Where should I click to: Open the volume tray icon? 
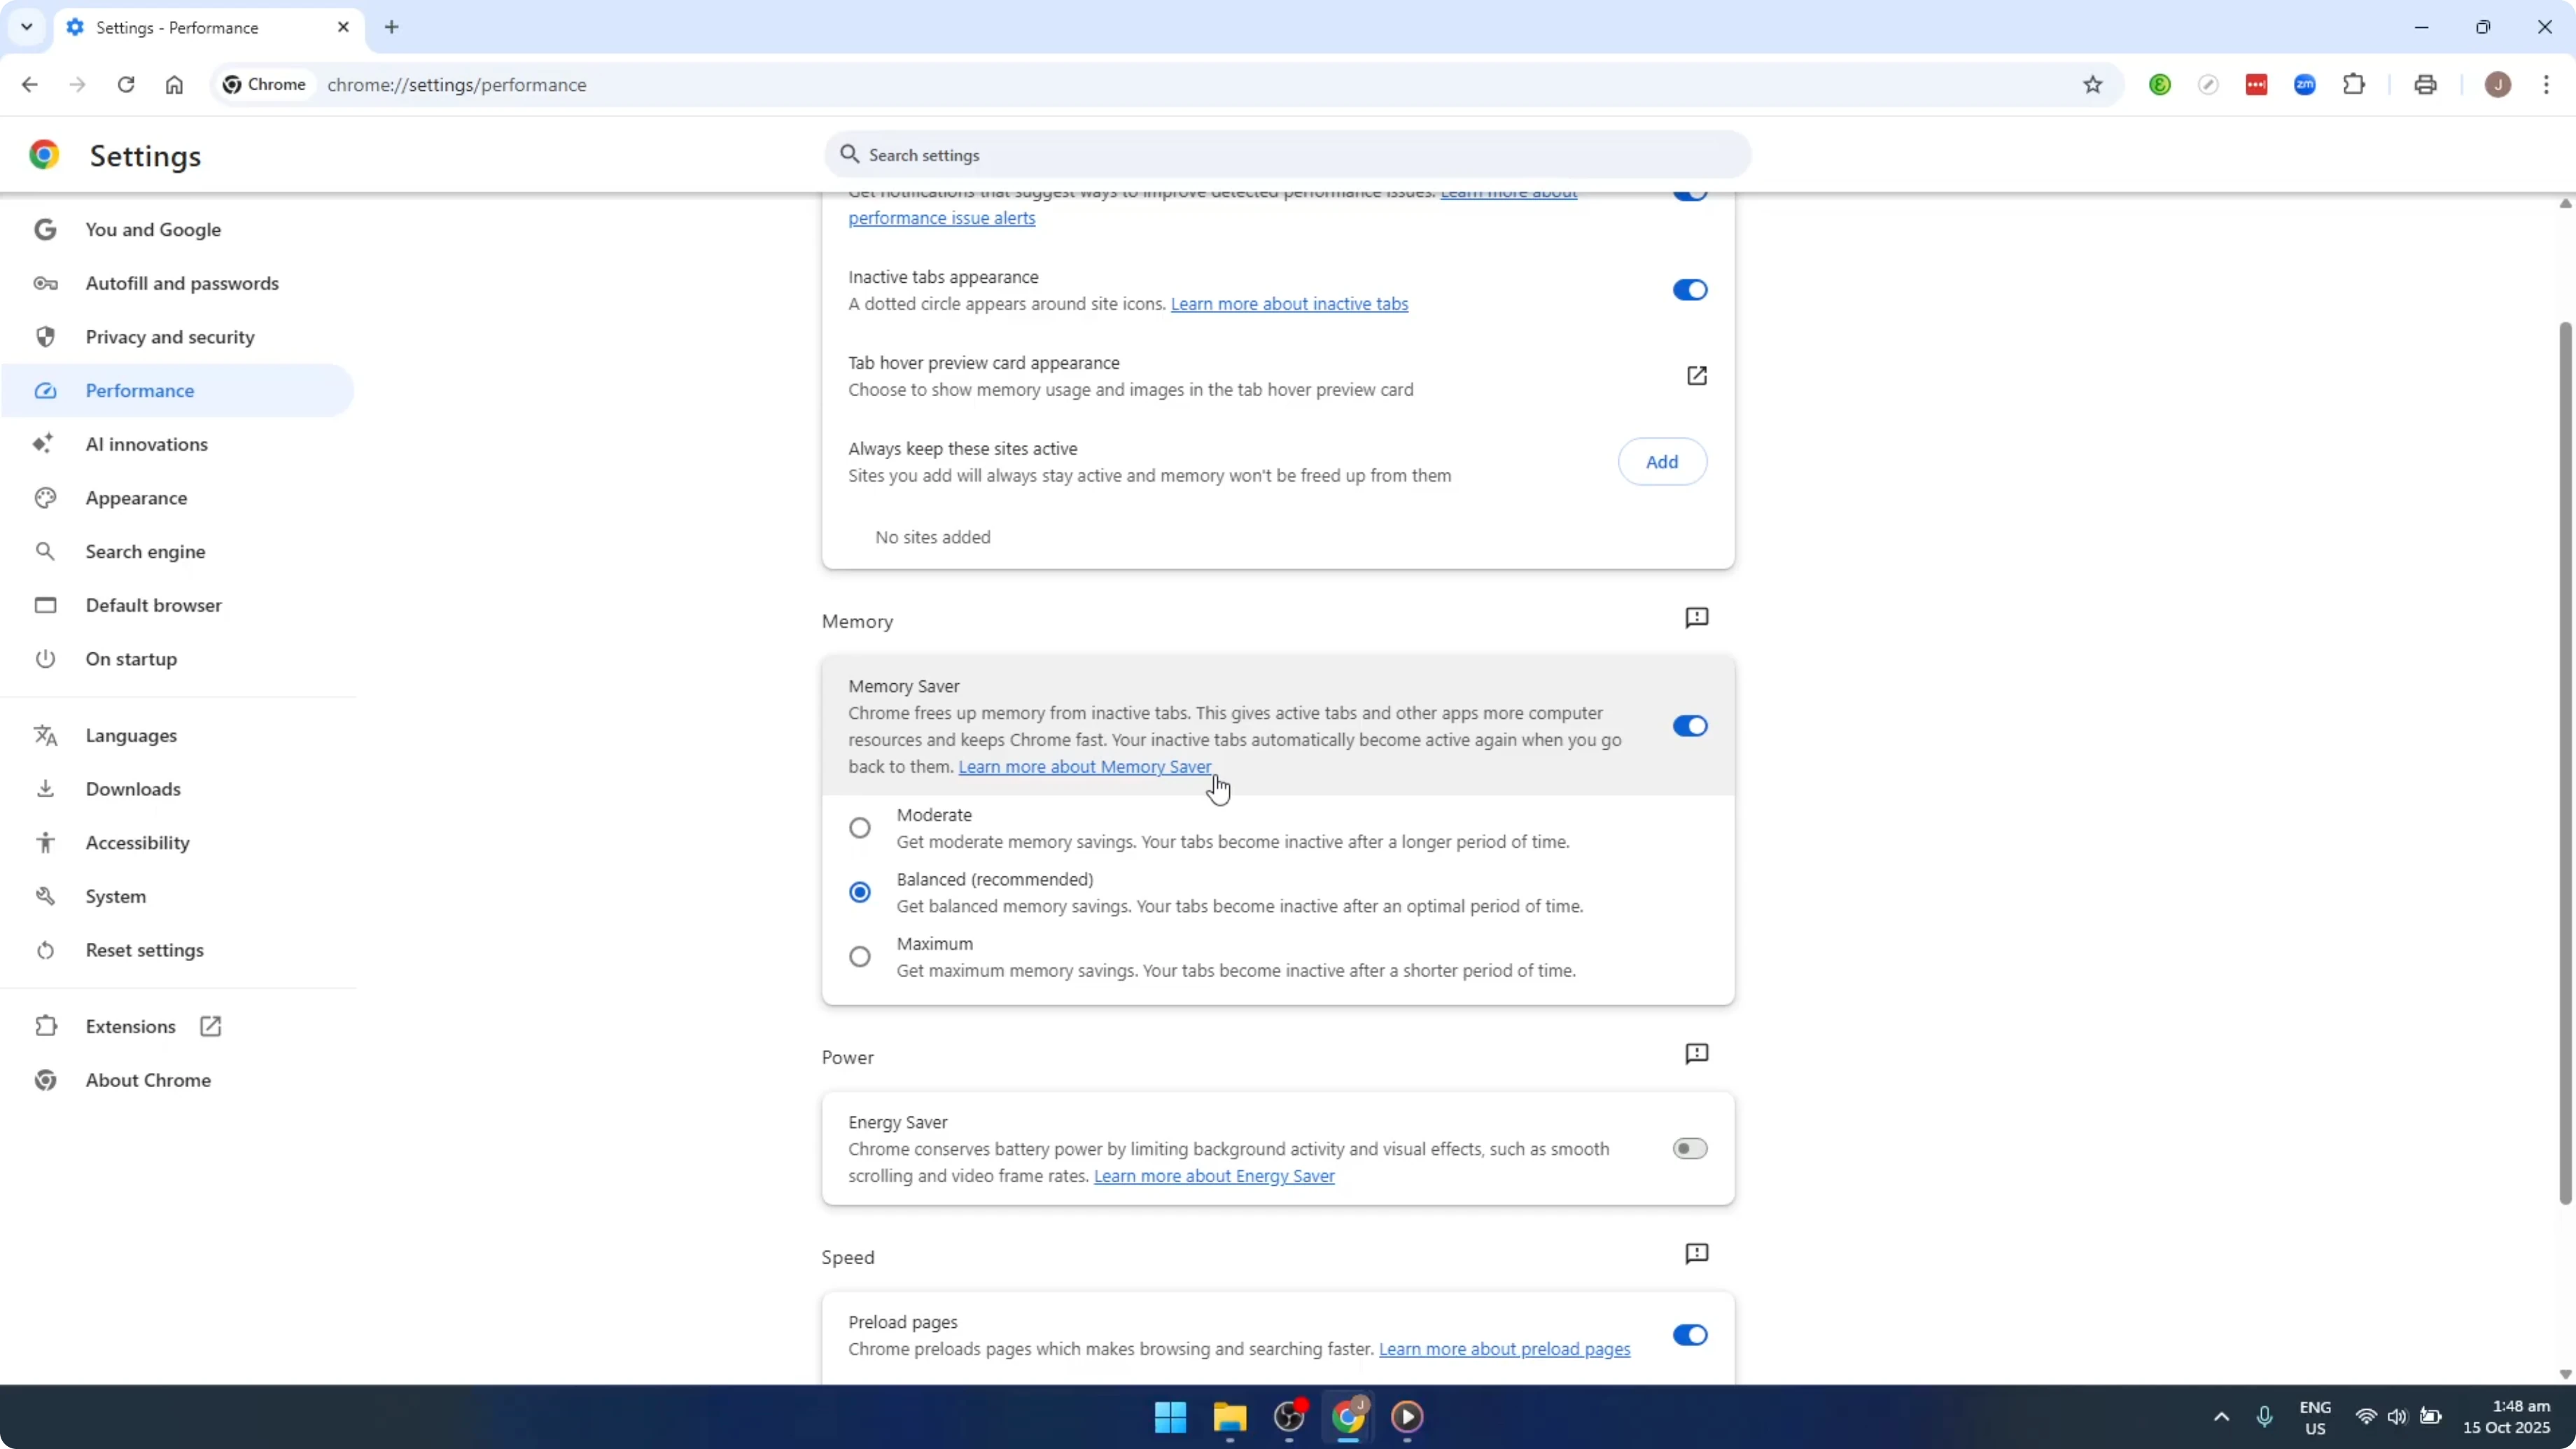coord(2397,1417)
